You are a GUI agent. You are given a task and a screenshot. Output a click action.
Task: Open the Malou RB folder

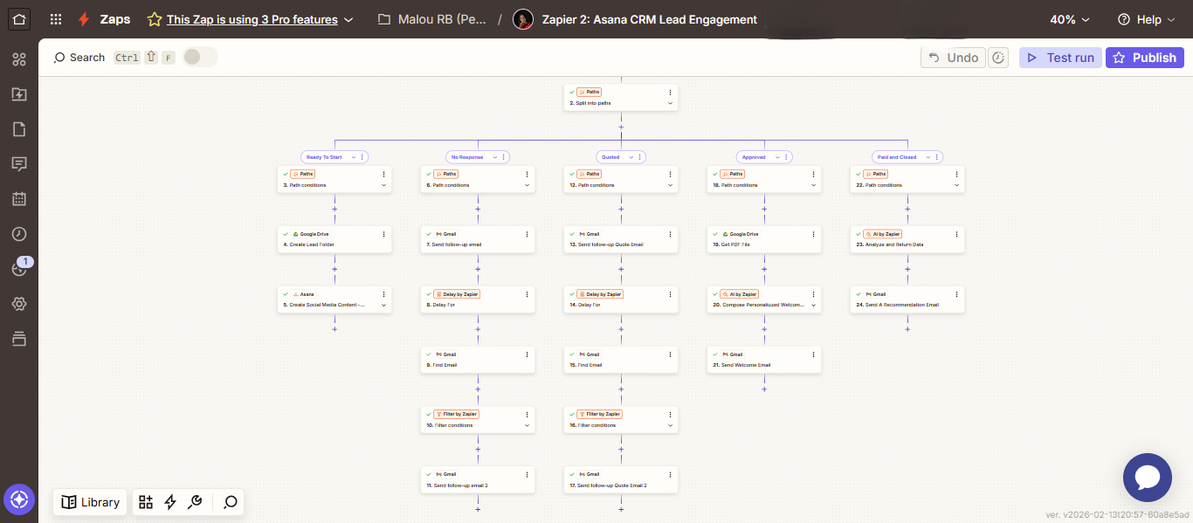coord(432,19)
